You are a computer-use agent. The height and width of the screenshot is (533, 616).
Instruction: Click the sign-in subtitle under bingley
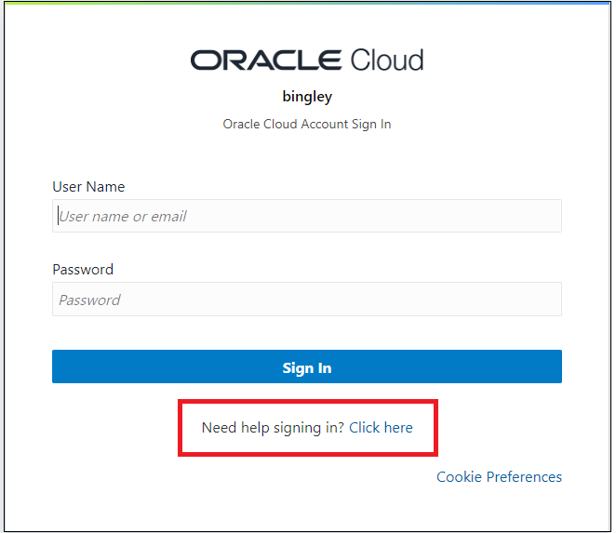click(307, 124)
